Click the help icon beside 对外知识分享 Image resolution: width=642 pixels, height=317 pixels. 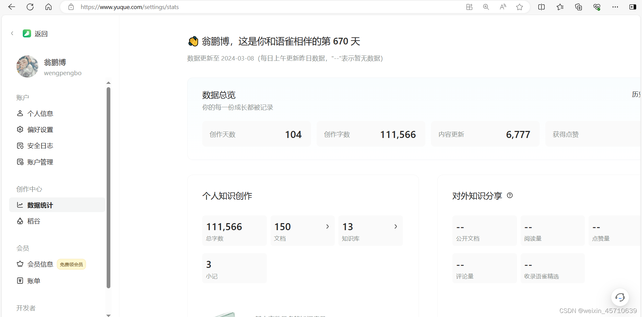510,195
